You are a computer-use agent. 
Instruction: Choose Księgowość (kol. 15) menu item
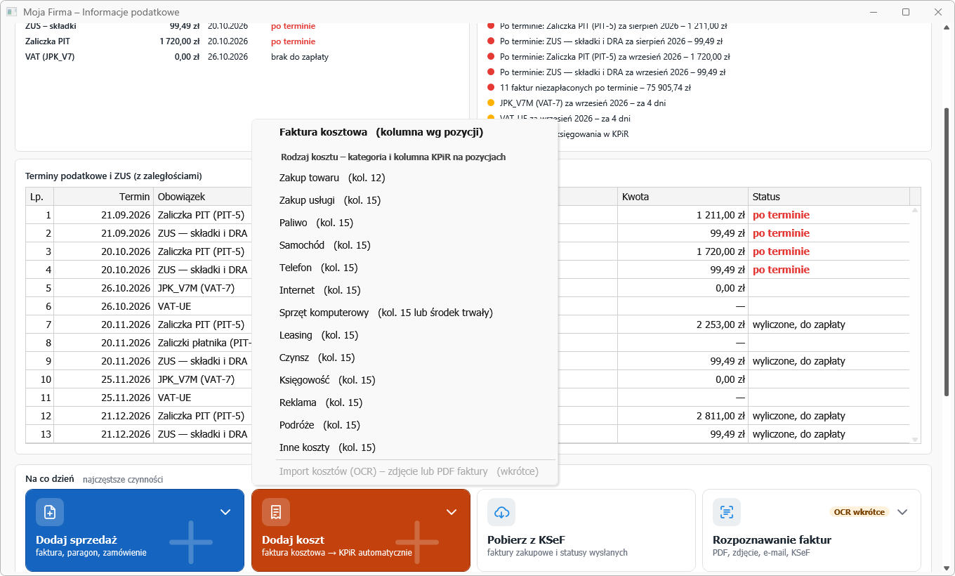click(x=404, y=380)
